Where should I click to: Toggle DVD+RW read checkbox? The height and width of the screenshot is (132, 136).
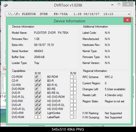[x=36, y=113]
